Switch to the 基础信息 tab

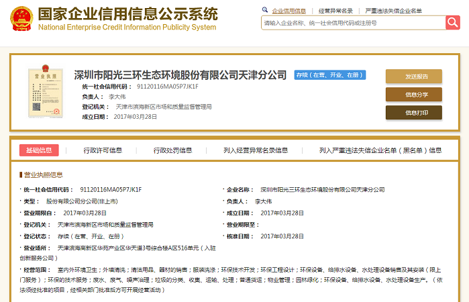[x=38, y=150]
